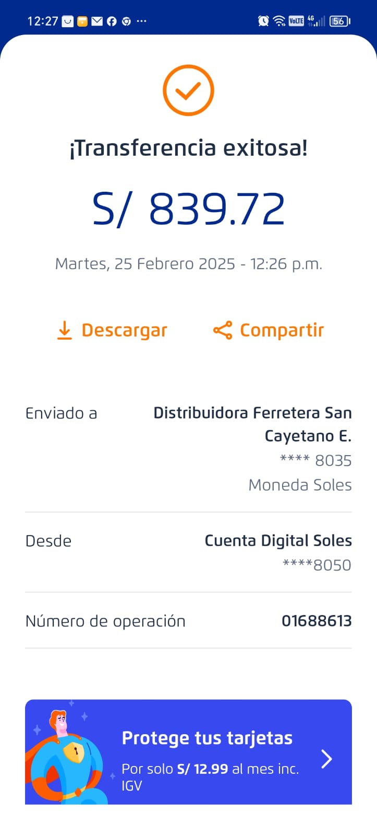
Task: Tap the battery level indicator
Action: [339, 21]
